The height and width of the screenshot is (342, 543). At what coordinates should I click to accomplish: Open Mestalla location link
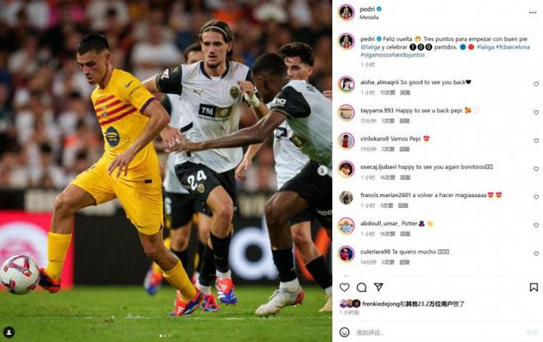click(369, 17)
